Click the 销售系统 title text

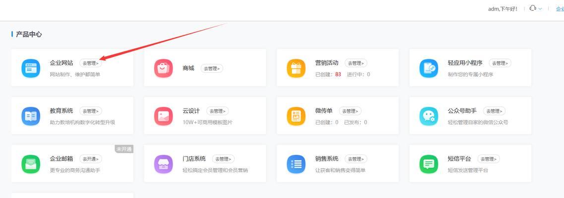(x=327, y=158)
